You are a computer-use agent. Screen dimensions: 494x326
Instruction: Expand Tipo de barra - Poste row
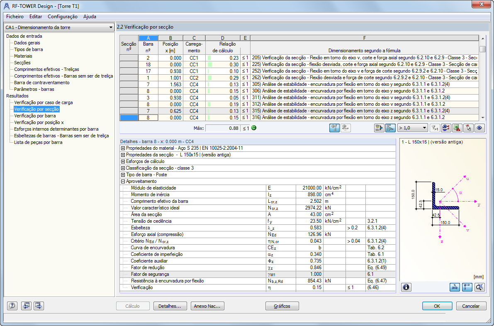coord(123,175)
